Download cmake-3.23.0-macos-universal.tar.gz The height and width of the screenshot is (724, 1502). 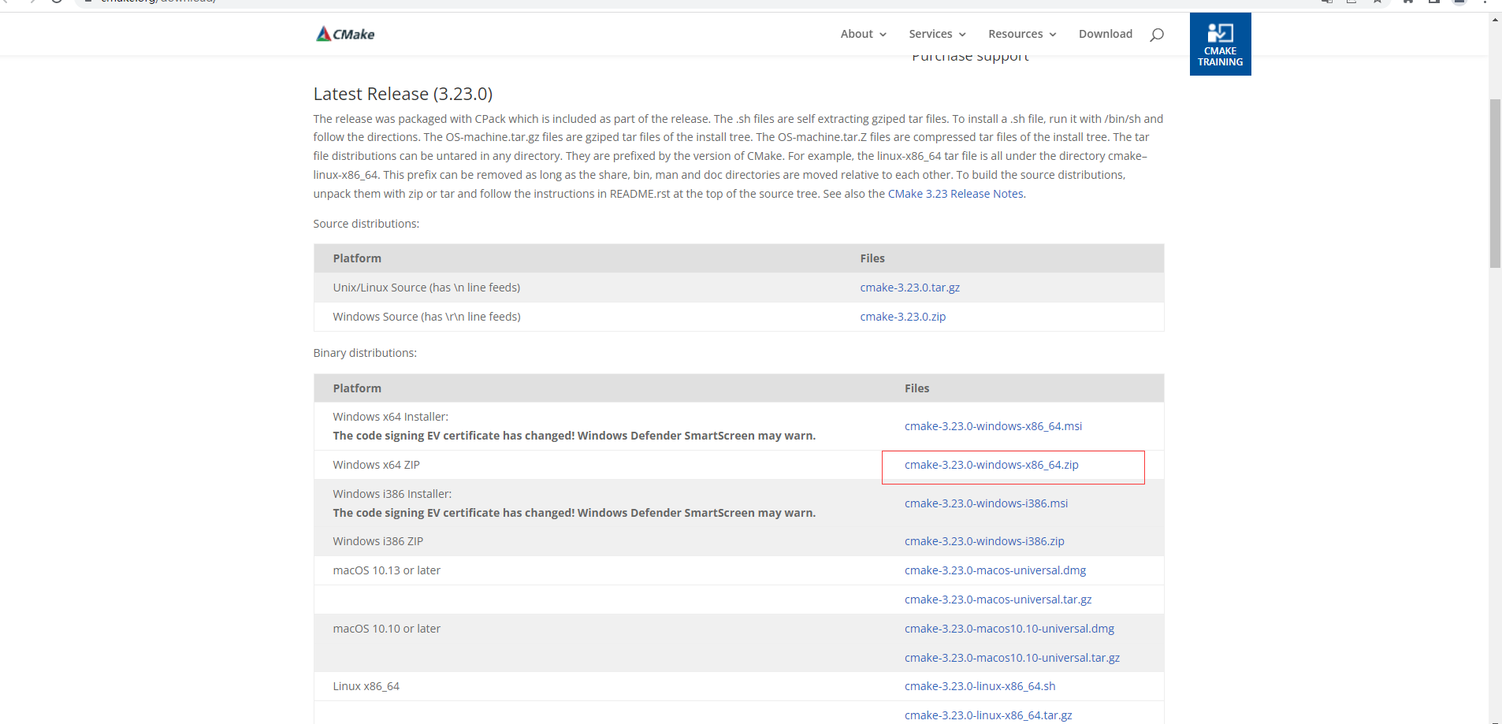tap(998, 600)
